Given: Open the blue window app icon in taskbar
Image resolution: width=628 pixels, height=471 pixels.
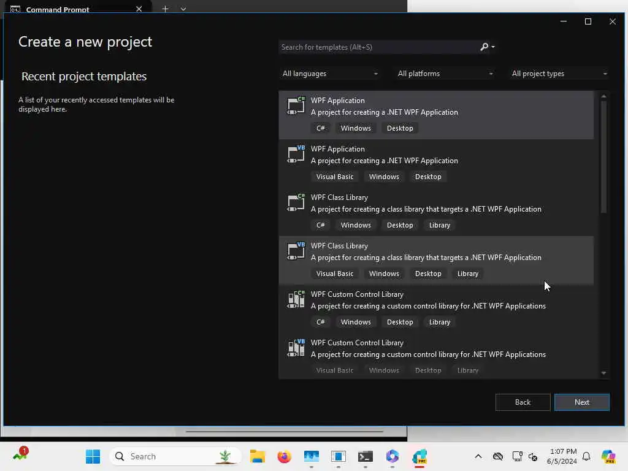Looking at the screenshot, I should point(339,456).
